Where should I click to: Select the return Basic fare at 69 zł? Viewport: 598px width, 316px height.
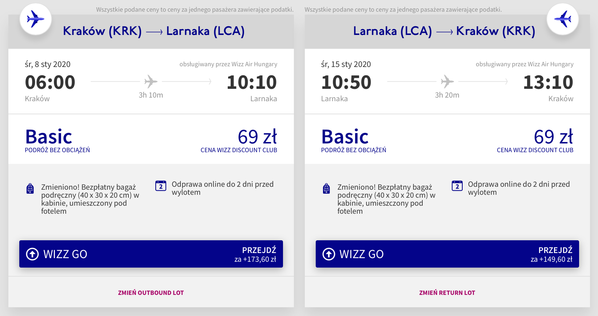click(447, 139)
